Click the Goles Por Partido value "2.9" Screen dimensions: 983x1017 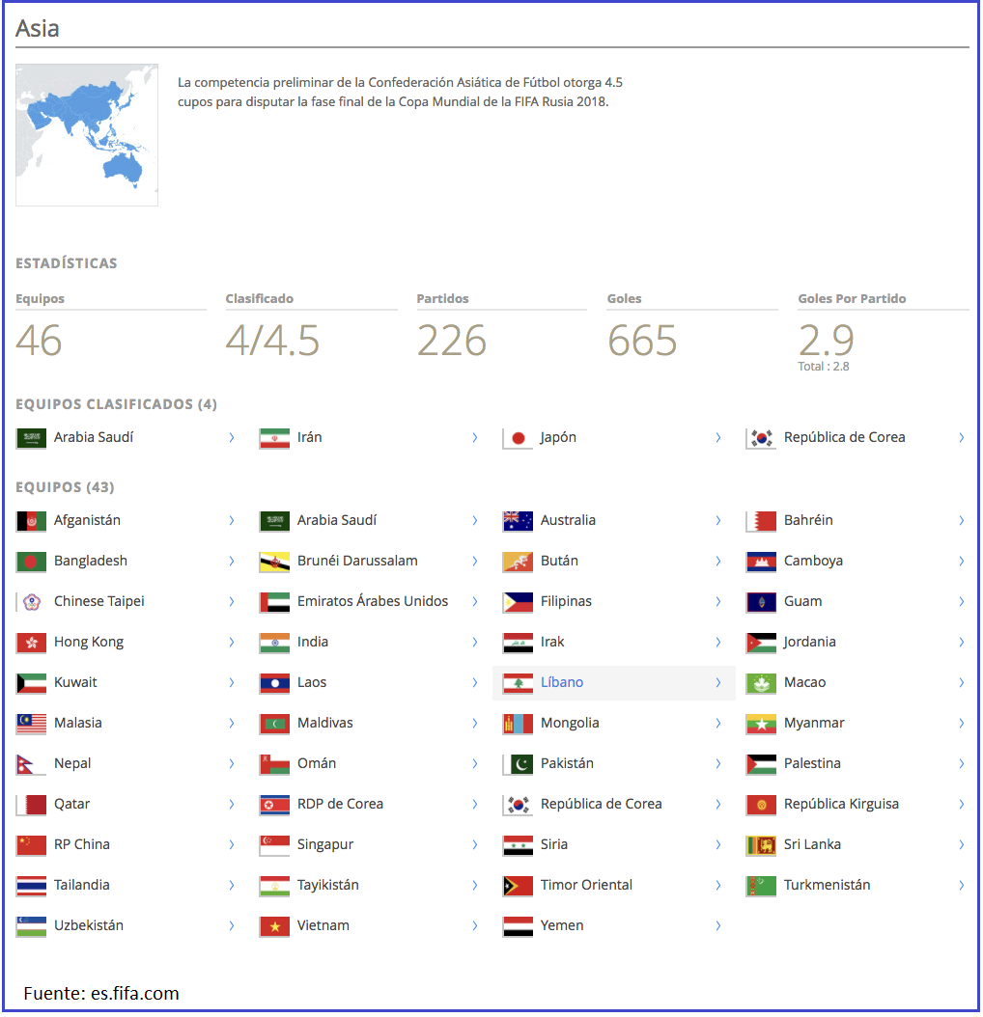point(826,340)
